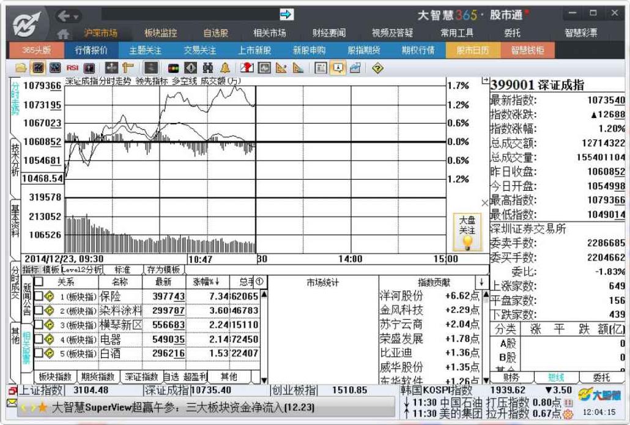Tick the checkbox for 电器 row

39,339
